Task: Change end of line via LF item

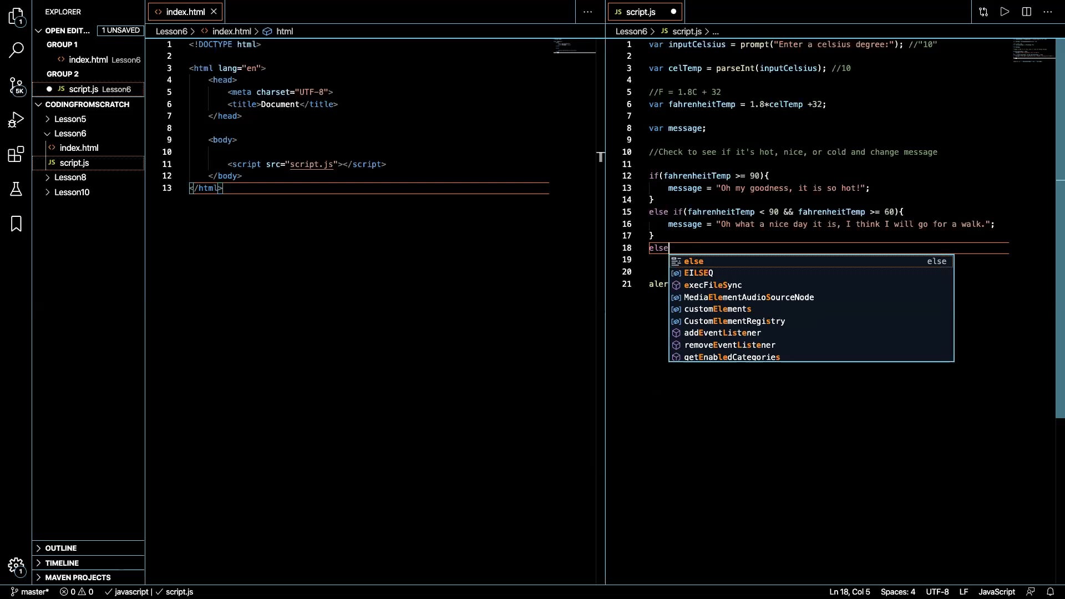Action: [964, 592]
